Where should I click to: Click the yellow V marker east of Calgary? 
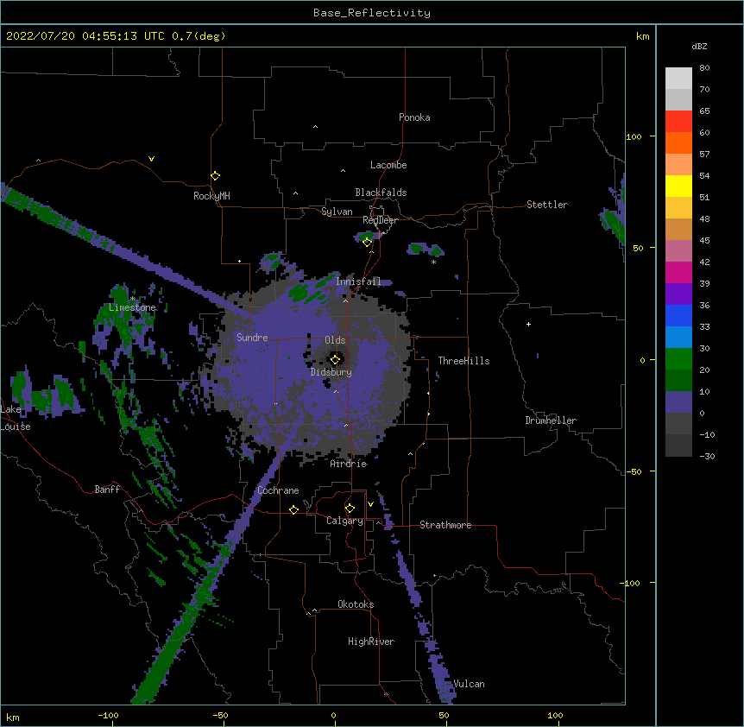pos(370,504)
